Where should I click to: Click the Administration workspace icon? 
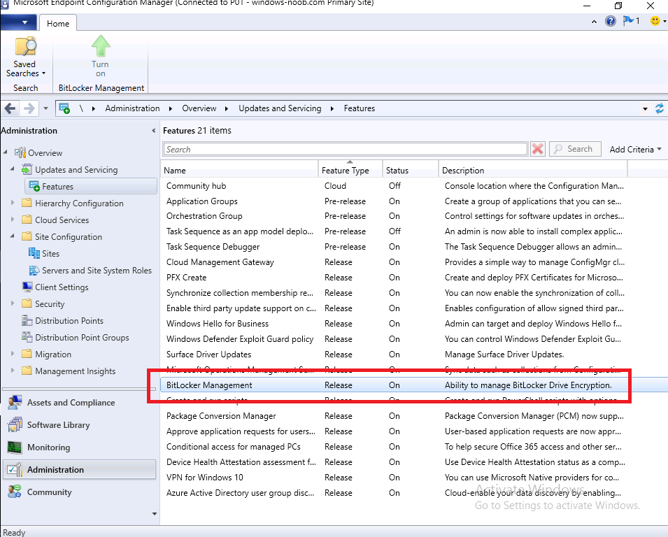tap(15, 469)
